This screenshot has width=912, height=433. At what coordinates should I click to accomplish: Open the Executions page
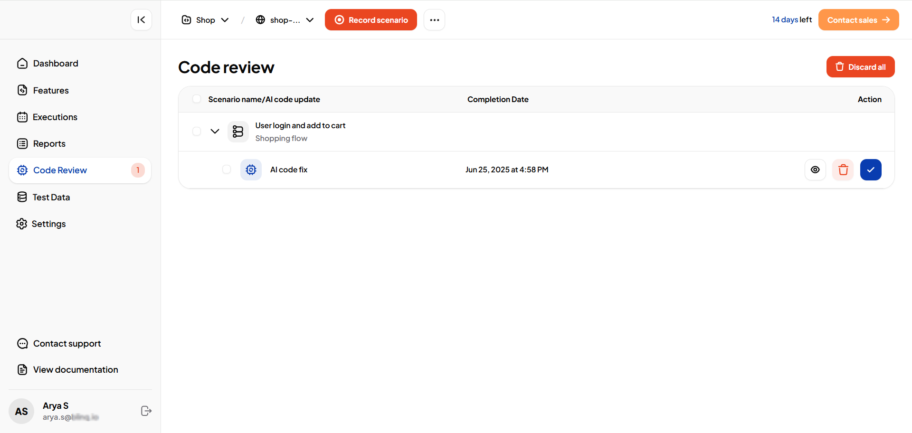[x=55, y=117]
